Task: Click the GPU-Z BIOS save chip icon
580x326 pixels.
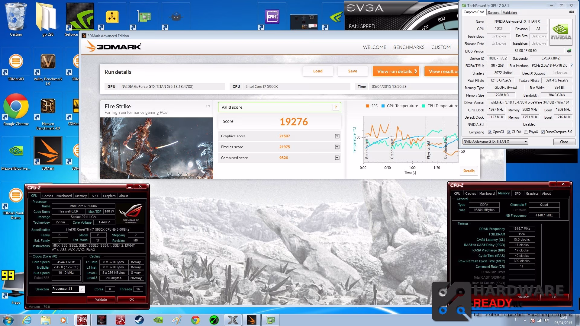Action: click(x=569, y=51)
